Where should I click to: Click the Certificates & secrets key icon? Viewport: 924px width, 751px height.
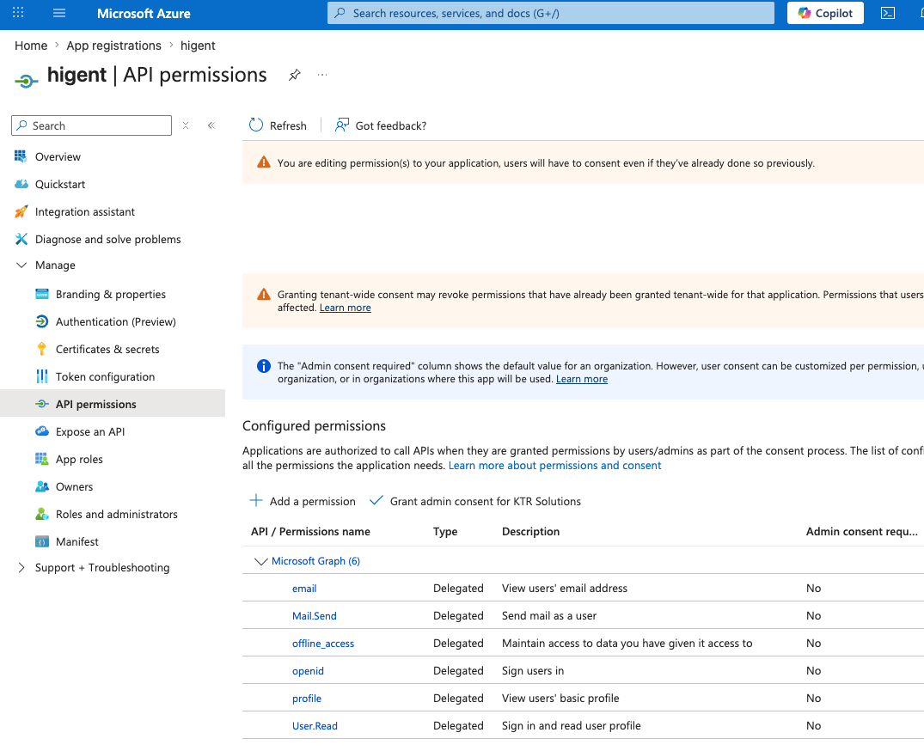[42, 349]
